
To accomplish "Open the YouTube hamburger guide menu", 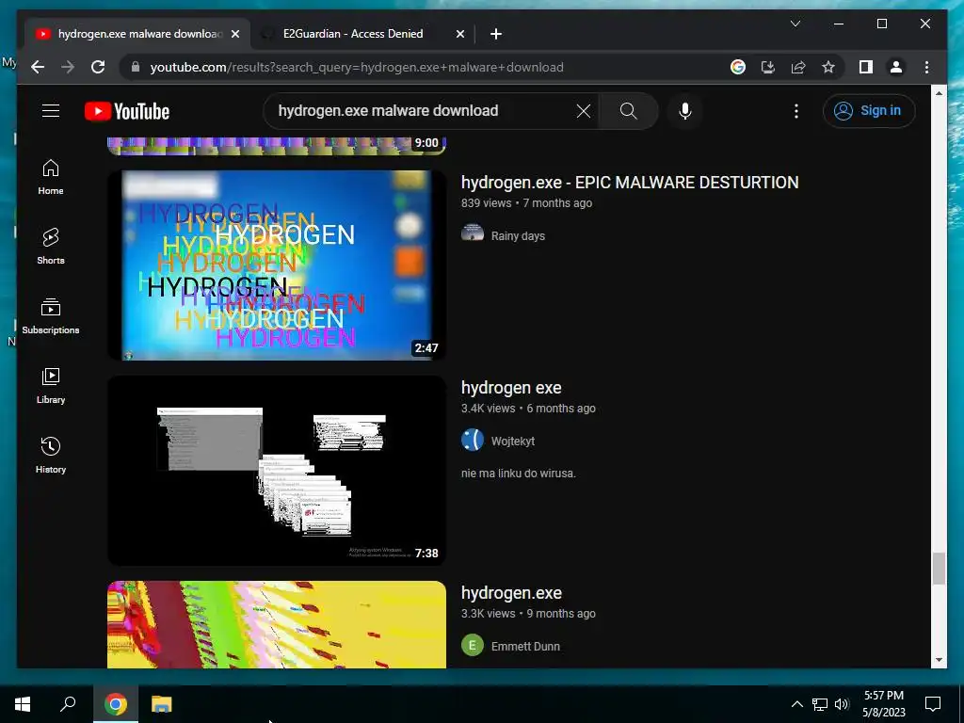I will pos(51,111).
